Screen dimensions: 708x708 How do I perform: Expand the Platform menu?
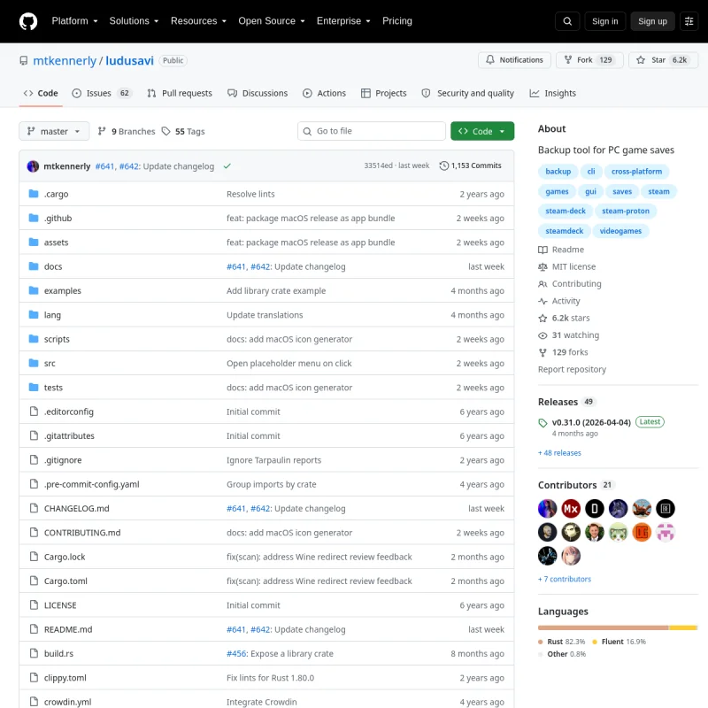tap(74, 21)
